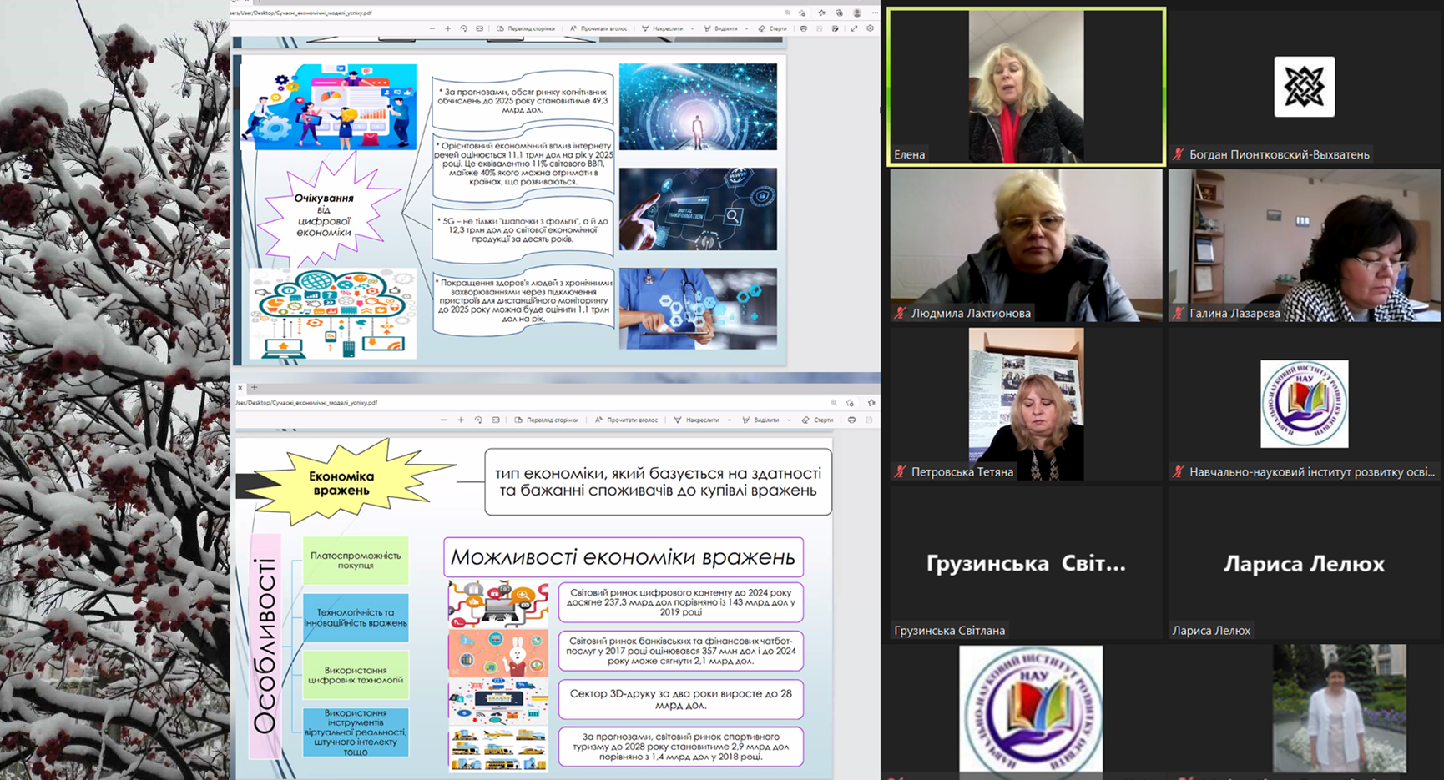This screenshot has height=780, width=1444.
Task: Select Елена's highlighted video tile
Action: pos(1026,87)
